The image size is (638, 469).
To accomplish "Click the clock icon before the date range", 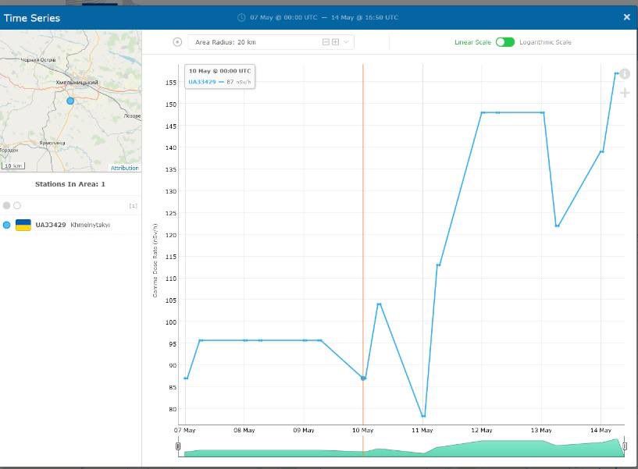I will click(241, 18).
